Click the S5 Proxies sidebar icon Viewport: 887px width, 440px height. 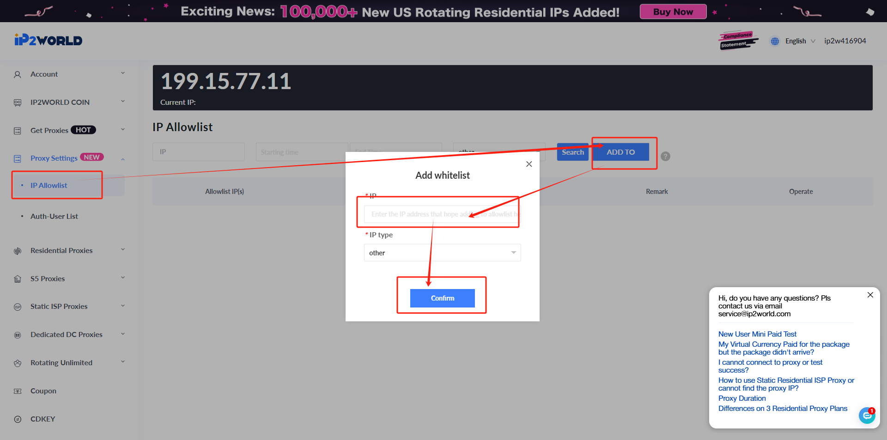[x=18, y=279]
